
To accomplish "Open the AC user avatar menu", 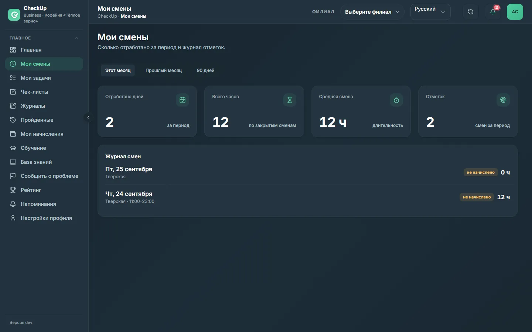I will pos(515,12).
